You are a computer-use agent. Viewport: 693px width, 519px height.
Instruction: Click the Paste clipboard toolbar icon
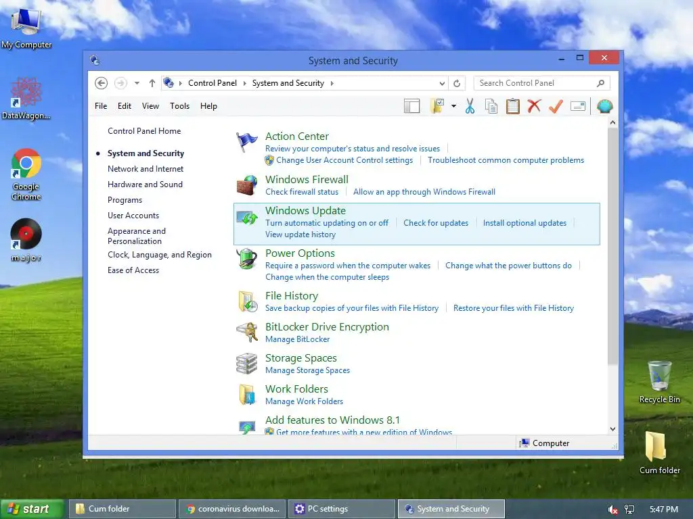point(513,106)
